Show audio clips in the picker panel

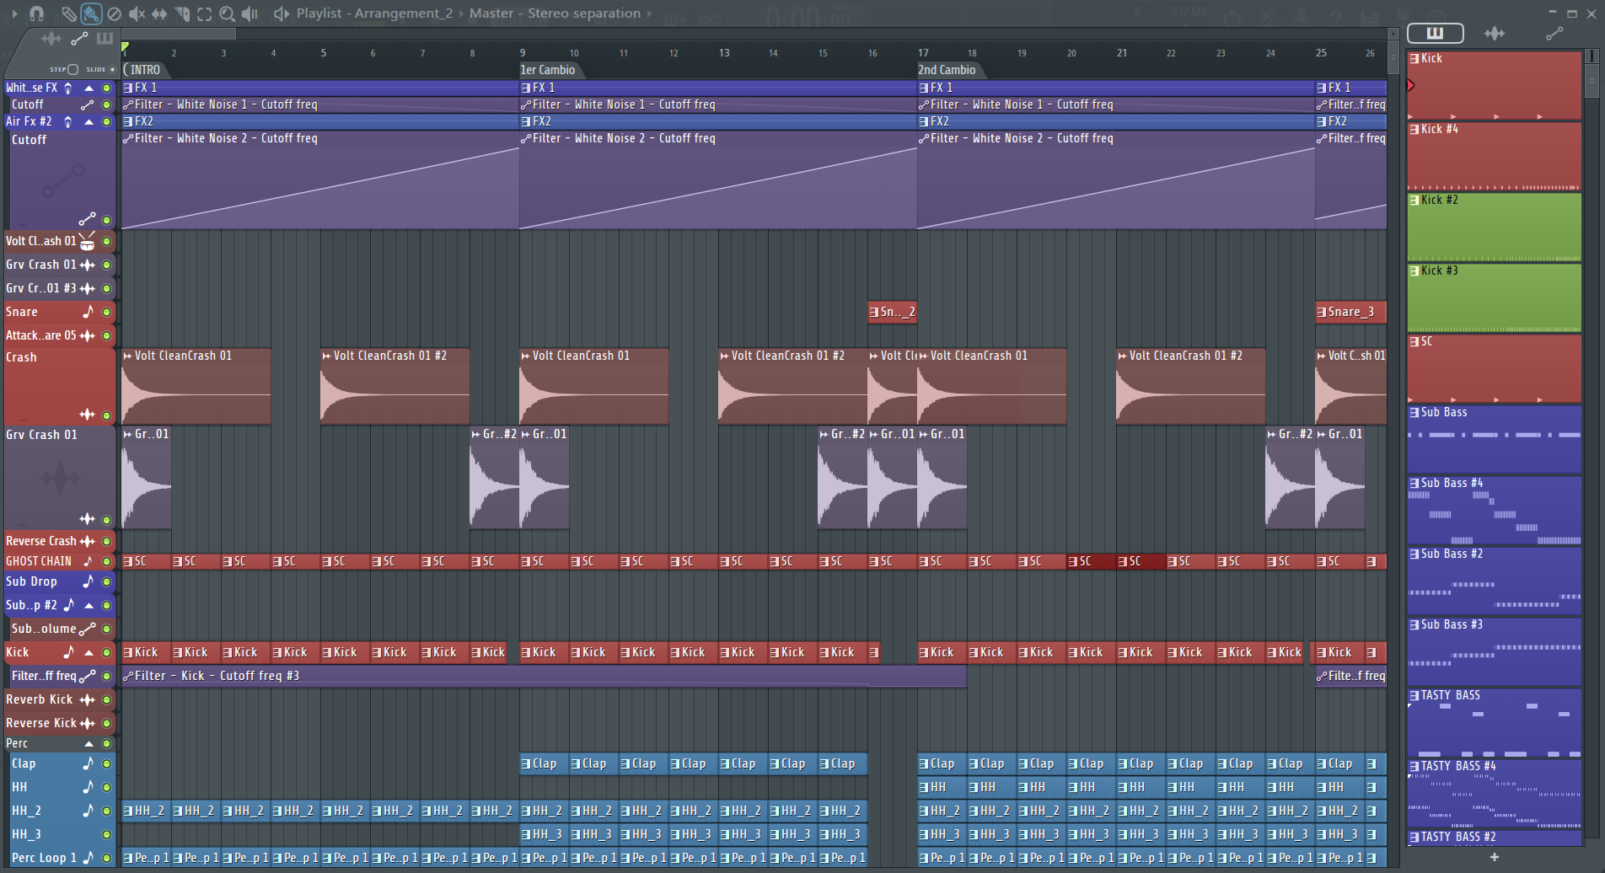[x=1495, y=33]
